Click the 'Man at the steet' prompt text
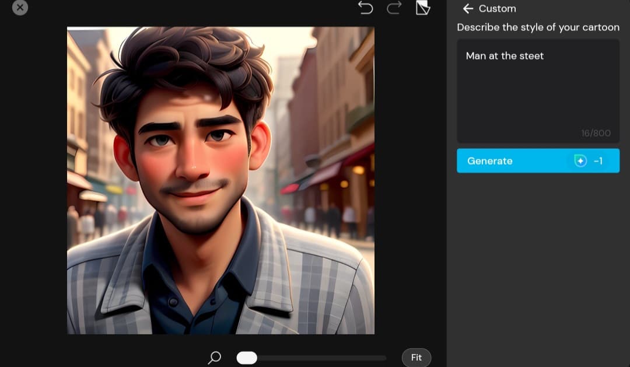 [x=505, y=56]
